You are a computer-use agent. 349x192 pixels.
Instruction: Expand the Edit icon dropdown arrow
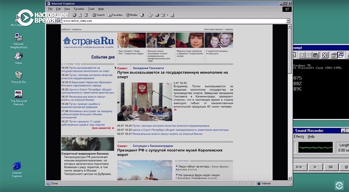(168, 15)
